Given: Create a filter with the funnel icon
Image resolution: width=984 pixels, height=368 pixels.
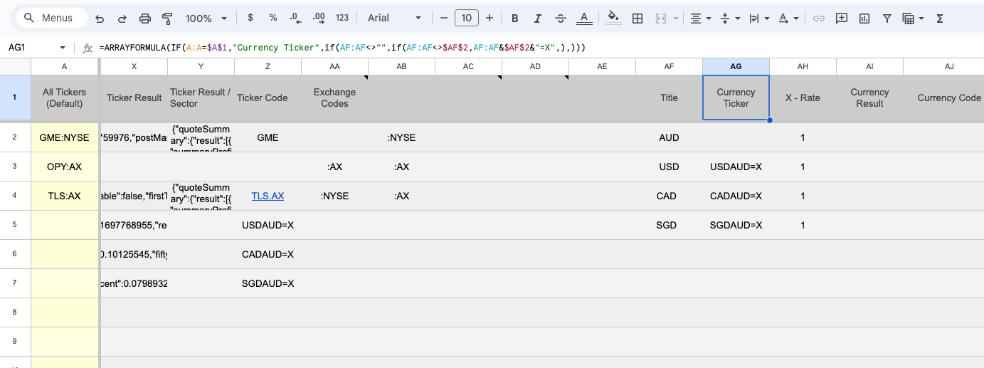Looking at the screenshot, I should 887,19.
